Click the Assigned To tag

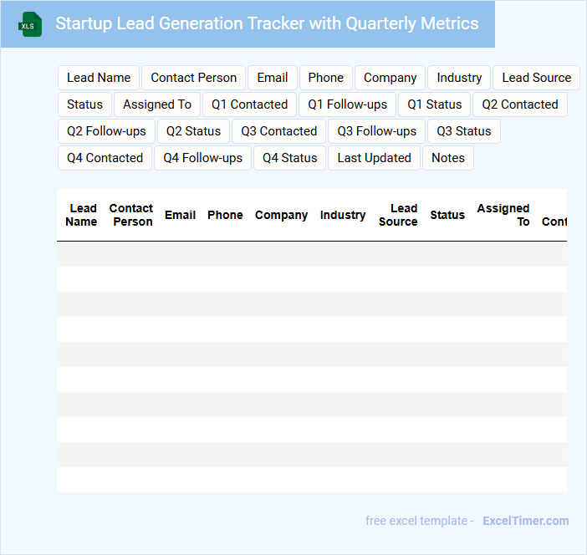tap(157, 104)
